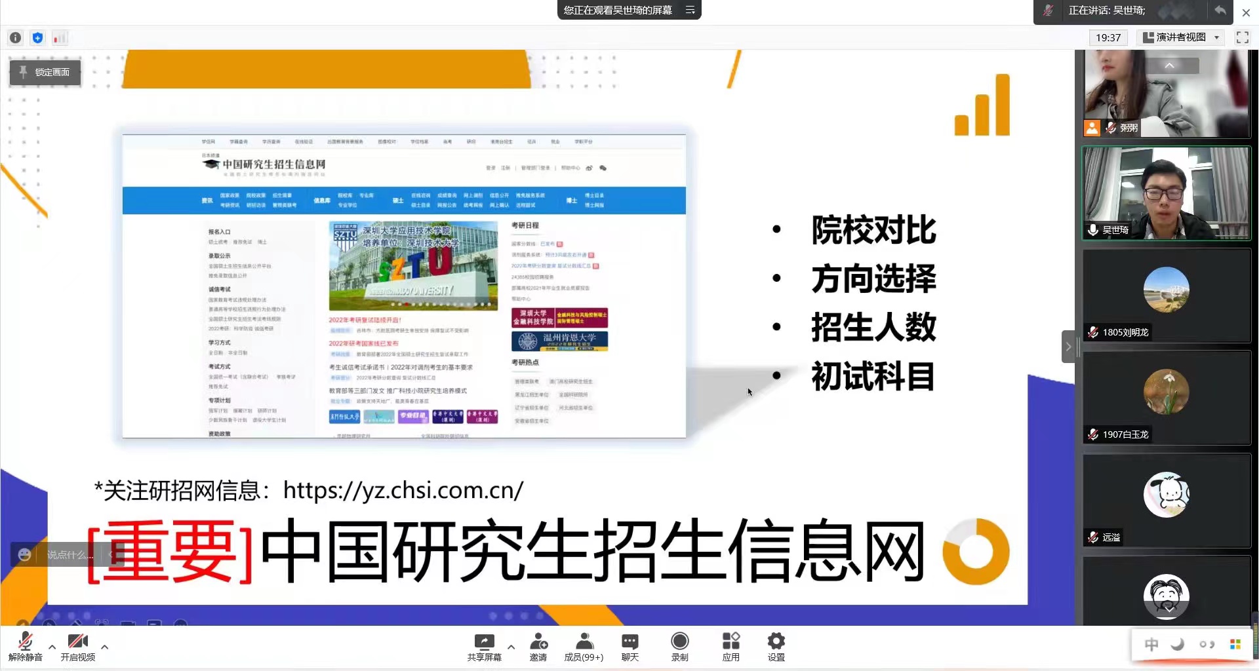
Task: Turn on the camera video
Action: 77,646
